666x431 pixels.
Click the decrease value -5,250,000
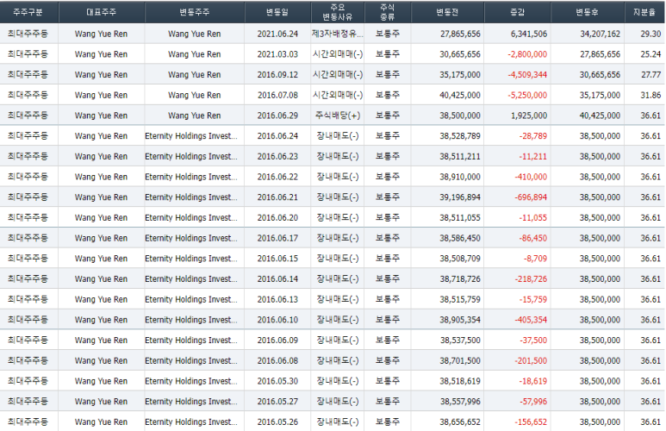527,95
